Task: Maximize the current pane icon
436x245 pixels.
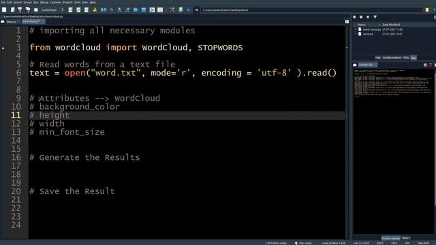Action: point(152,10)
